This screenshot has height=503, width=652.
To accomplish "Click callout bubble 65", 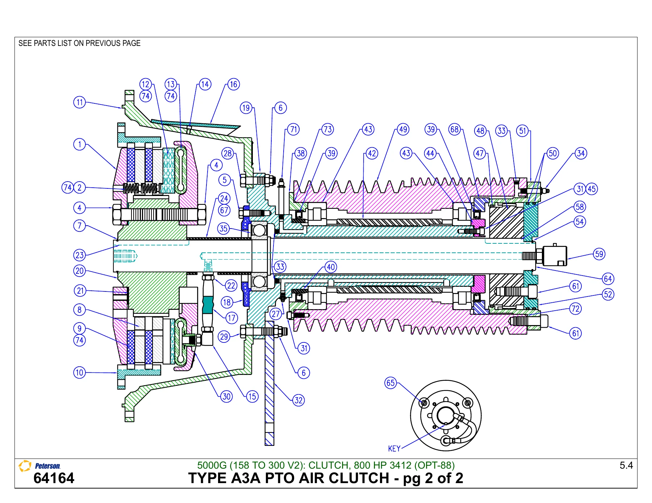I will (390, 383).
